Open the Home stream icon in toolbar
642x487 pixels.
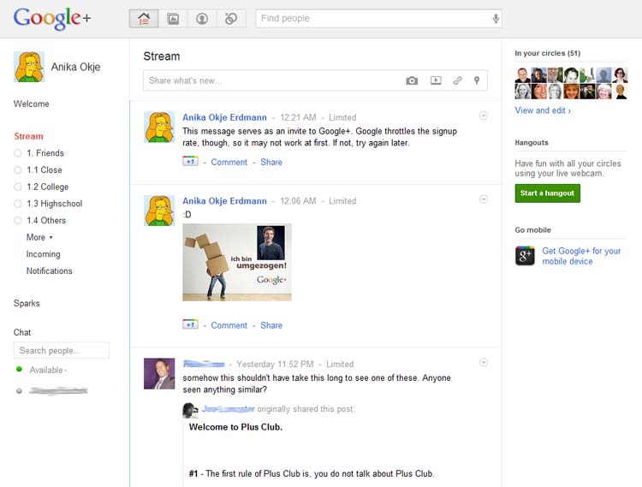click(144, 19)
